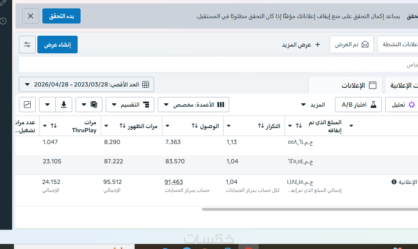Click the بدء التحقق button
This screenshot has width=418, height=249.
(x=61, y=16)
